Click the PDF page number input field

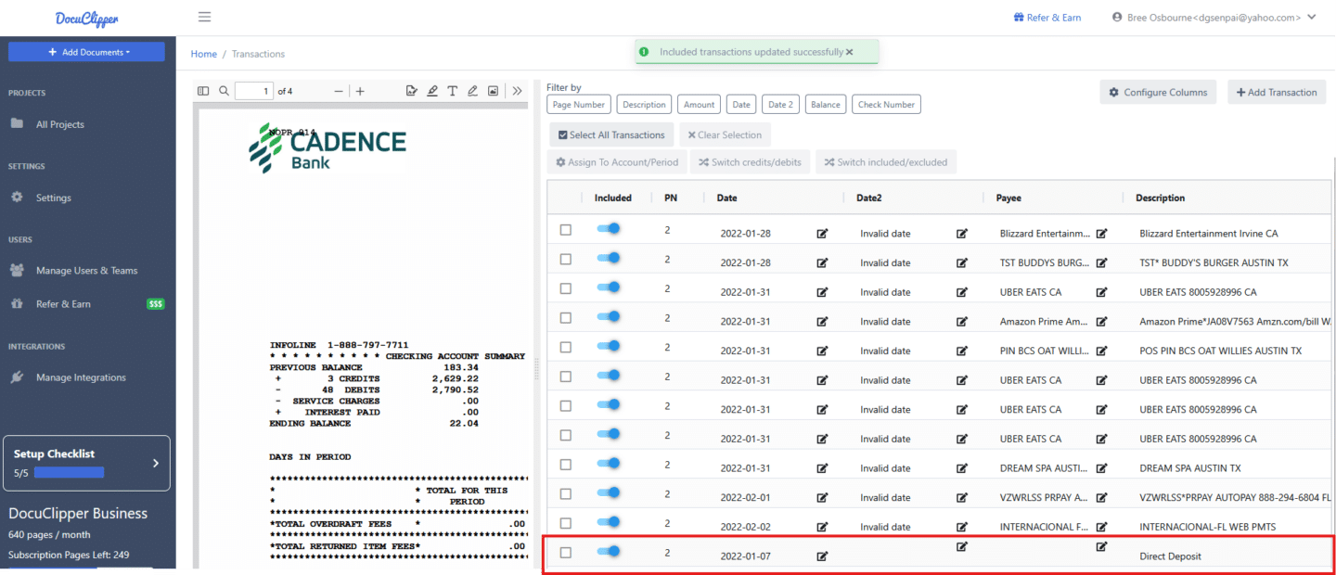coord(254,91)
